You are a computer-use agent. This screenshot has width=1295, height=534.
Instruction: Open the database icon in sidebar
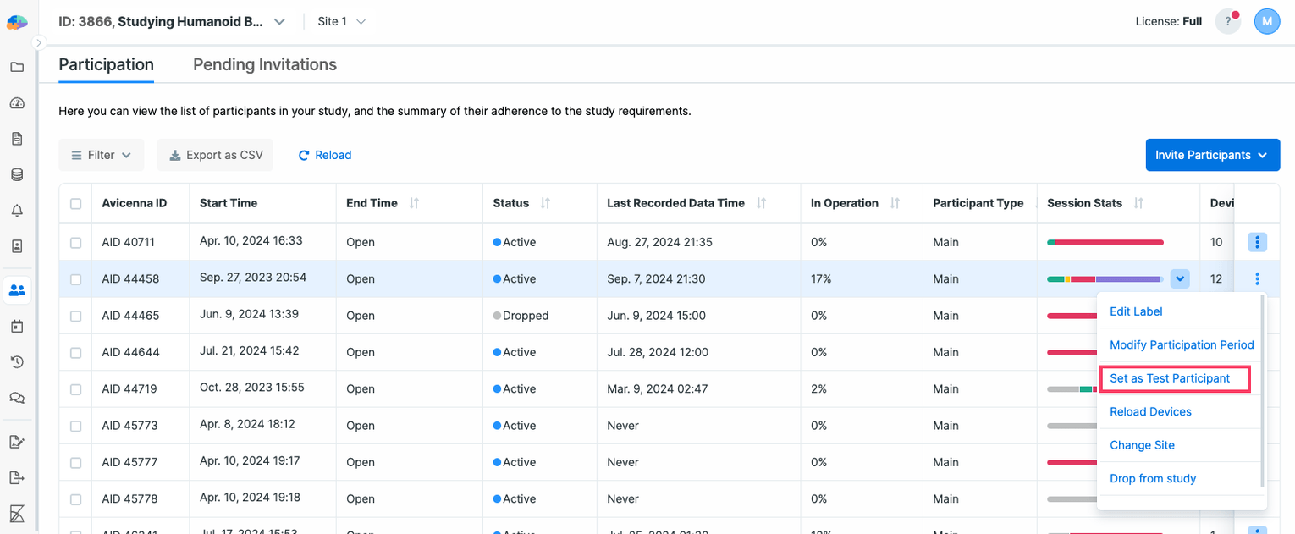point(17,175)
